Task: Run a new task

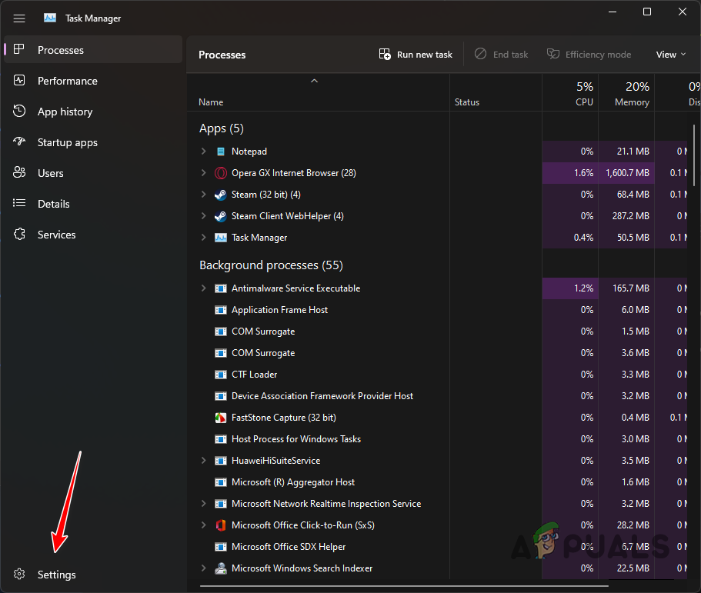Action: pos(416,54)
